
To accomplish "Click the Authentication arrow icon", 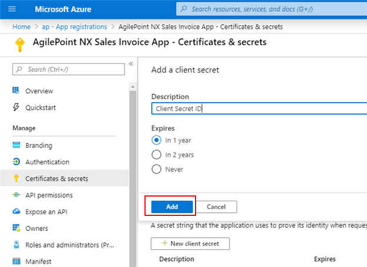I will tap(16, 161).
